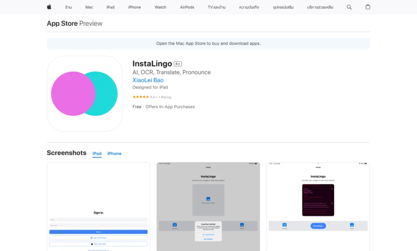
Task: Click the InstaLingo app icon
Action: click(x=85, y=94)
